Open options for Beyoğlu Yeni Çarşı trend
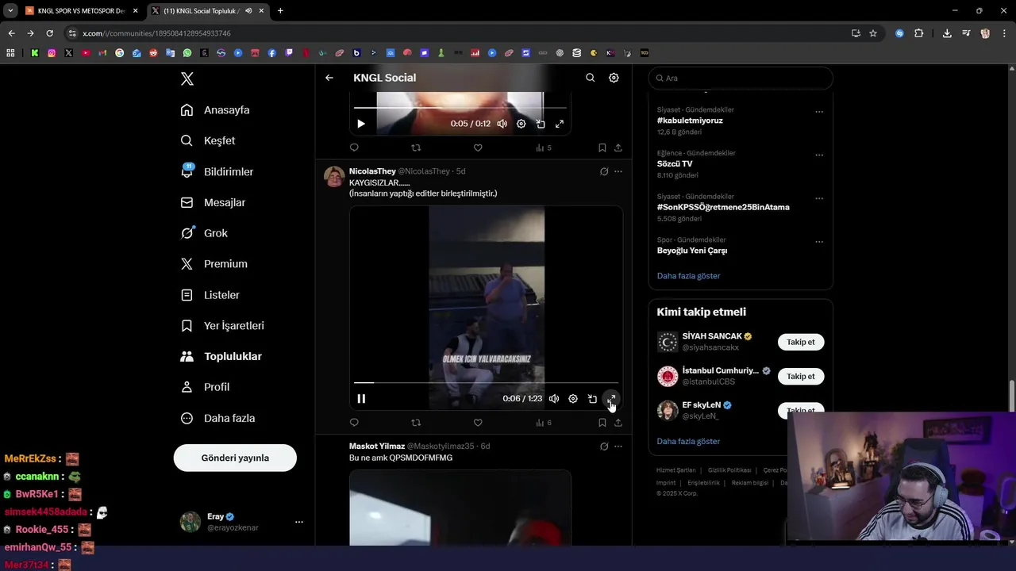This screenshot has width=1016, height=571. 819,242
